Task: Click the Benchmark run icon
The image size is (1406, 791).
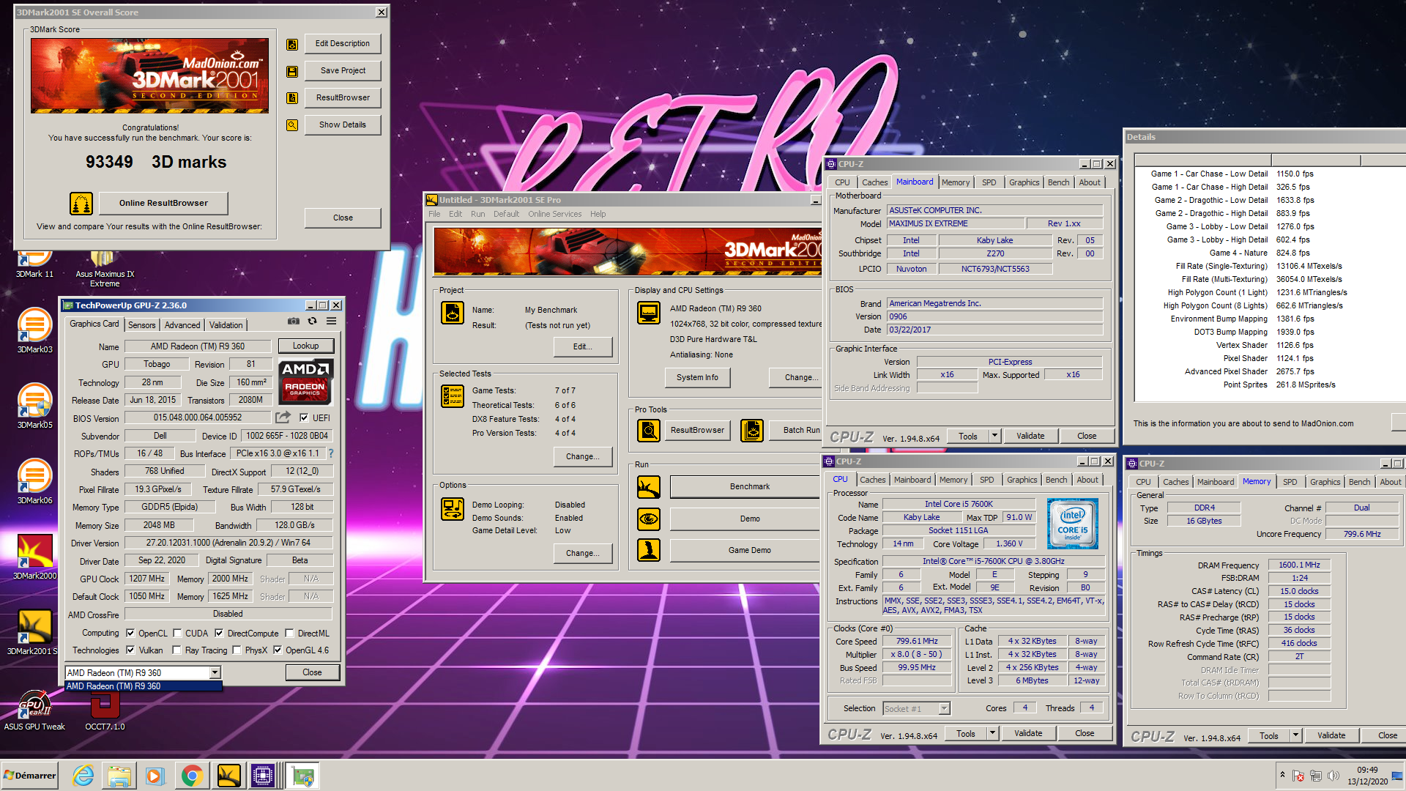Action: pyautogui.click(x=649, y=487)
